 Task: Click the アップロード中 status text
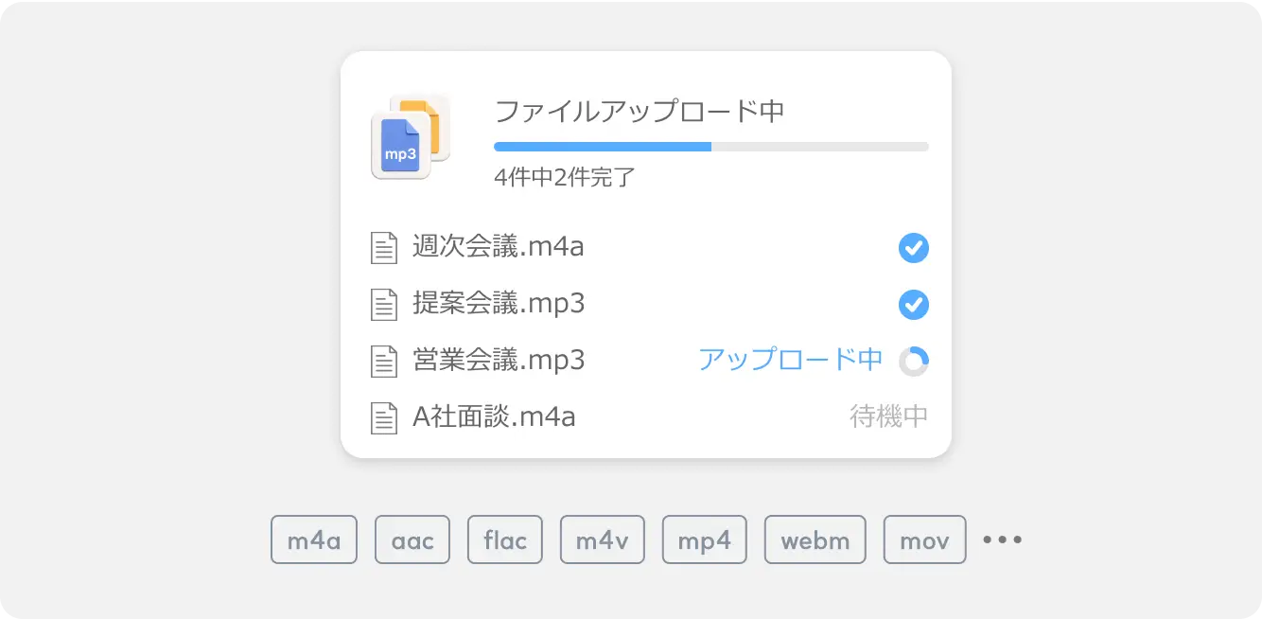[790, 360]
